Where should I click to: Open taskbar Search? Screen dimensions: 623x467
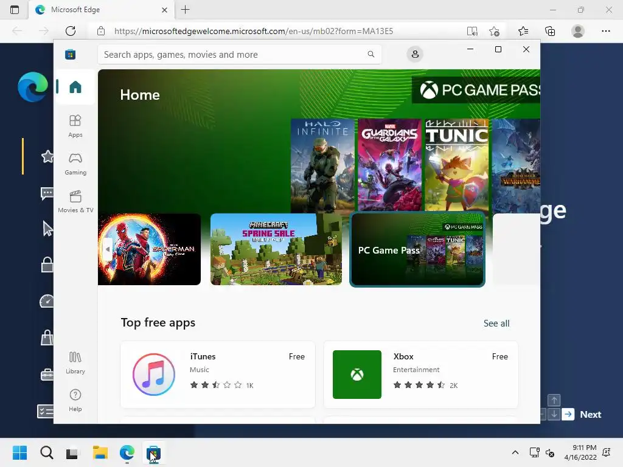click(46, 452)
